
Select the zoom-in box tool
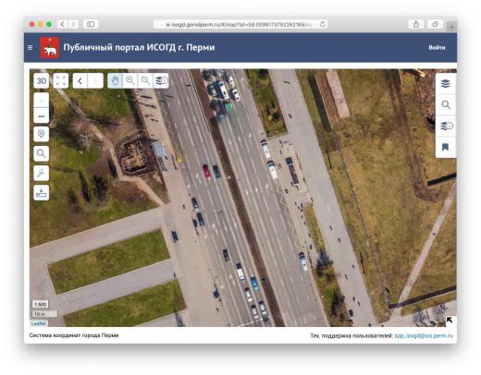tap(130, 81)
